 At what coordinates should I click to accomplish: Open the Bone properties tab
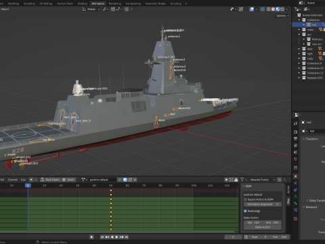(x=295, y=203)
